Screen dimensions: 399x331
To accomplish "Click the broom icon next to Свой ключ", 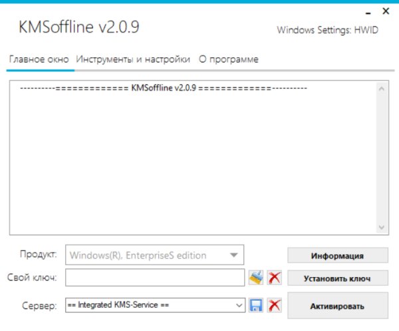I will coord(256,278).
